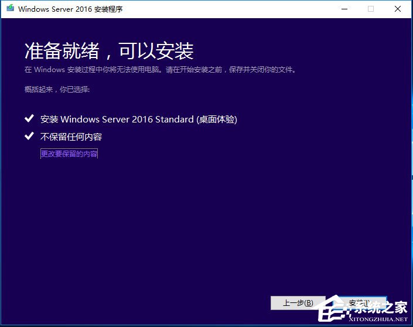Open the 更改要保留的内容 link
The height and width of the screenshot is (327, 413).
click(69, 154)
